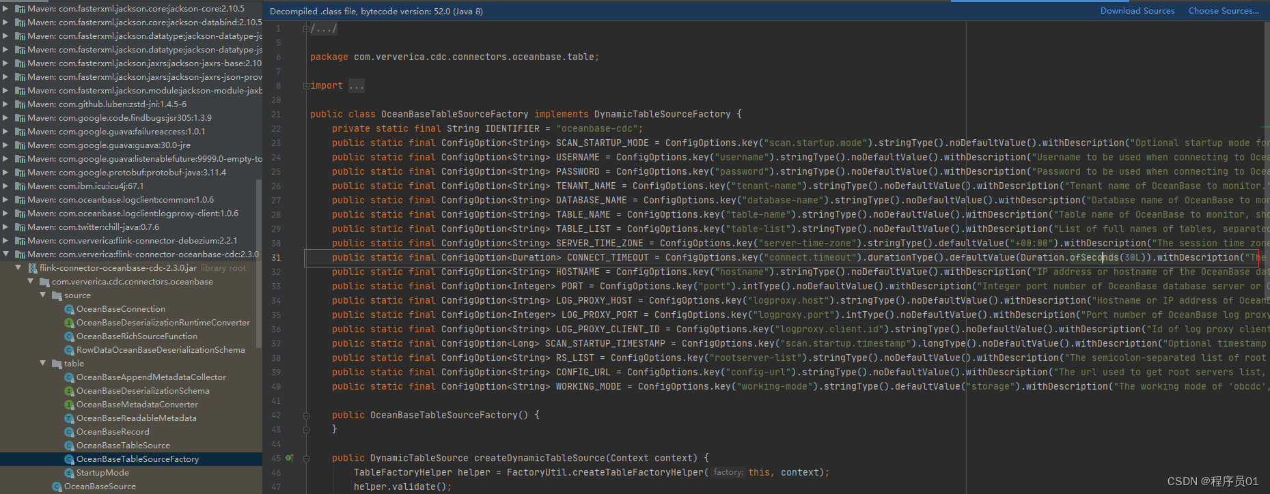Click the OceanBaseTableSource class icon

point(69,446)
